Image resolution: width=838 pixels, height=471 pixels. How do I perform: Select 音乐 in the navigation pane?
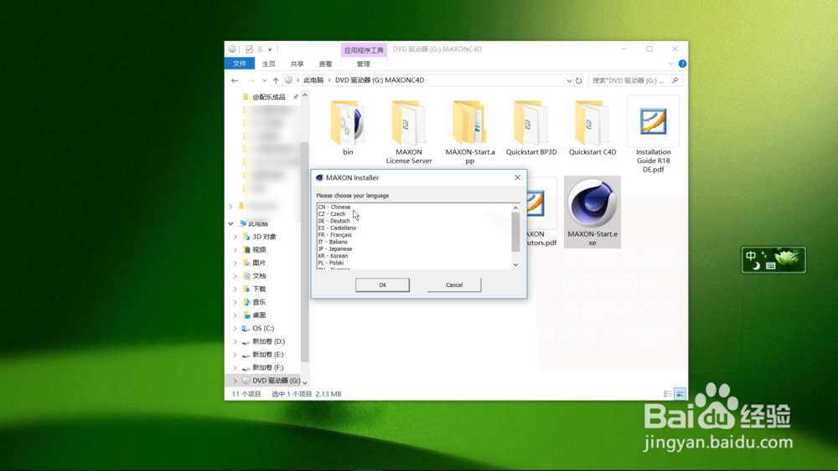click(259, 302)
